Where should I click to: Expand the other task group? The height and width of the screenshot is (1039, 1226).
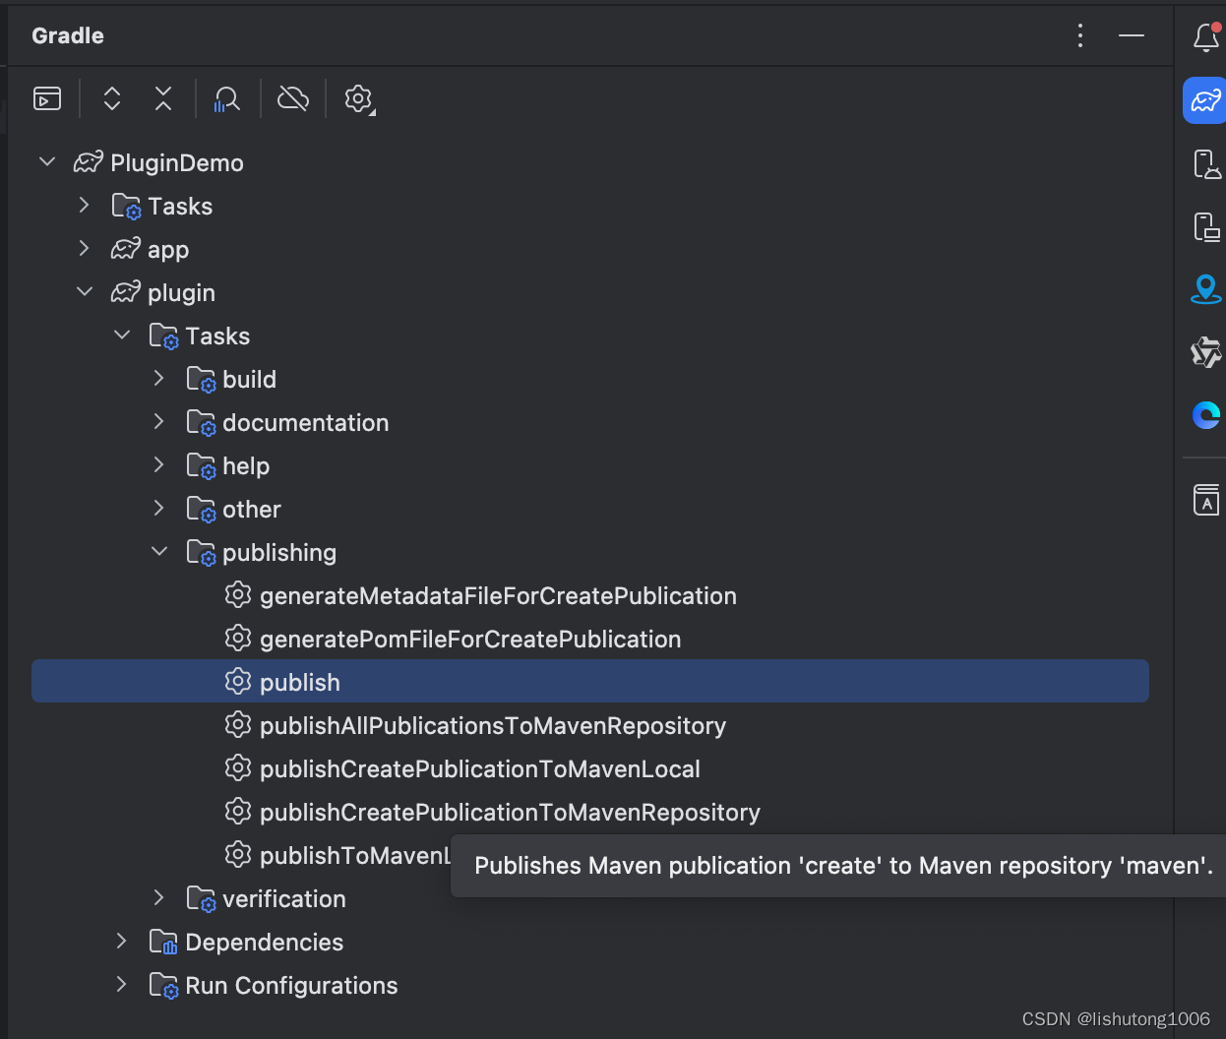[159, 509]
